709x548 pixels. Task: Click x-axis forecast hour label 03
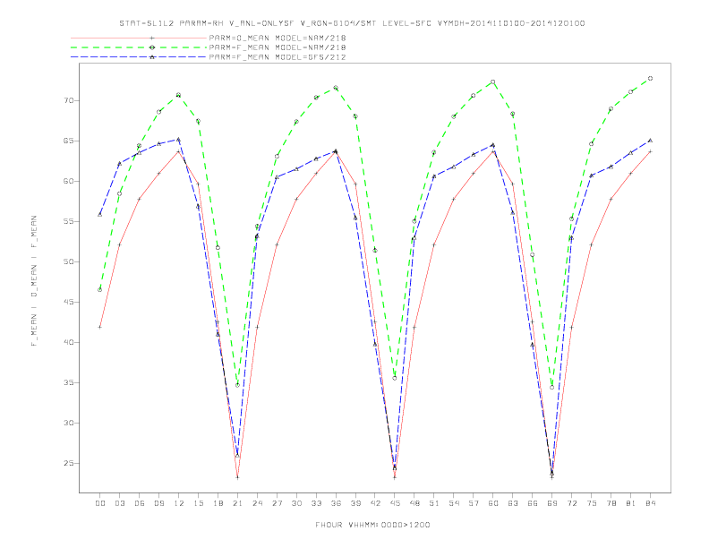tap(119, 503)
